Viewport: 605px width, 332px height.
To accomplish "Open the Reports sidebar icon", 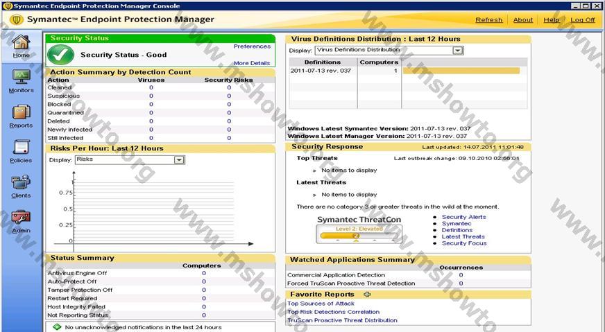I will (x=21, y=112).
